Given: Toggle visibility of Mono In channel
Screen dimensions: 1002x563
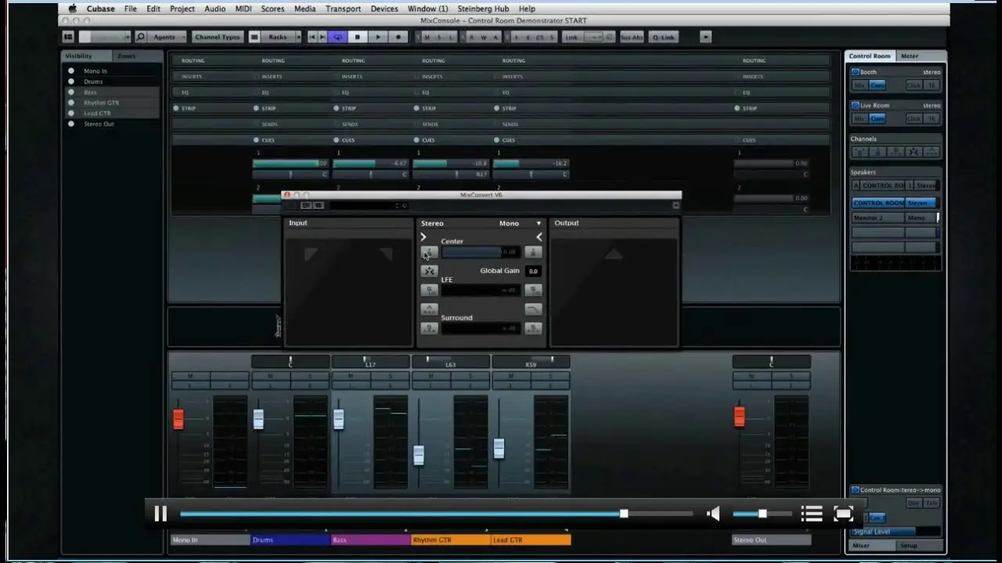Looking at the screenshot, I should [71, 71].
